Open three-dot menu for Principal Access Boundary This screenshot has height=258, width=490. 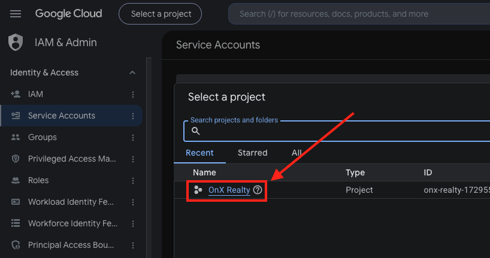pos(133,245)
